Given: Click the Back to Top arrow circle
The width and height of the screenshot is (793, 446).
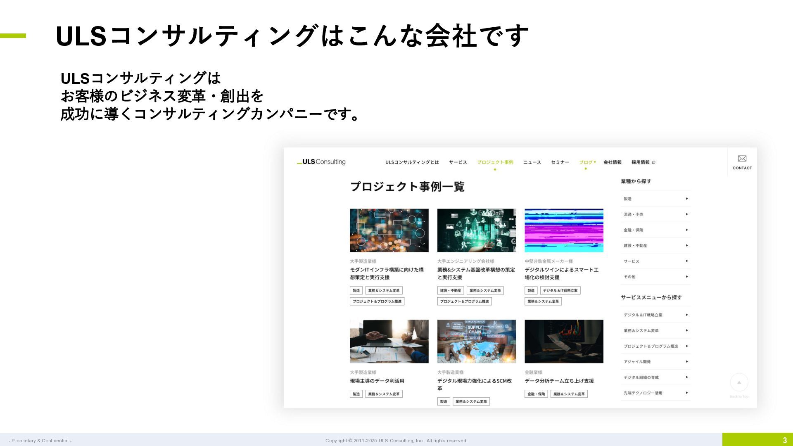Looking at the screenshot, I should coord(739,382).
